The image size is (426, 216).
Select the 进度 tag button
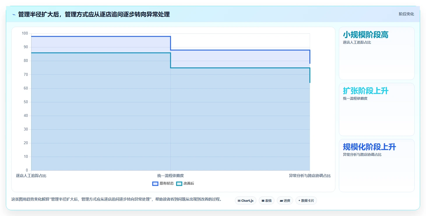coord(285,201)
